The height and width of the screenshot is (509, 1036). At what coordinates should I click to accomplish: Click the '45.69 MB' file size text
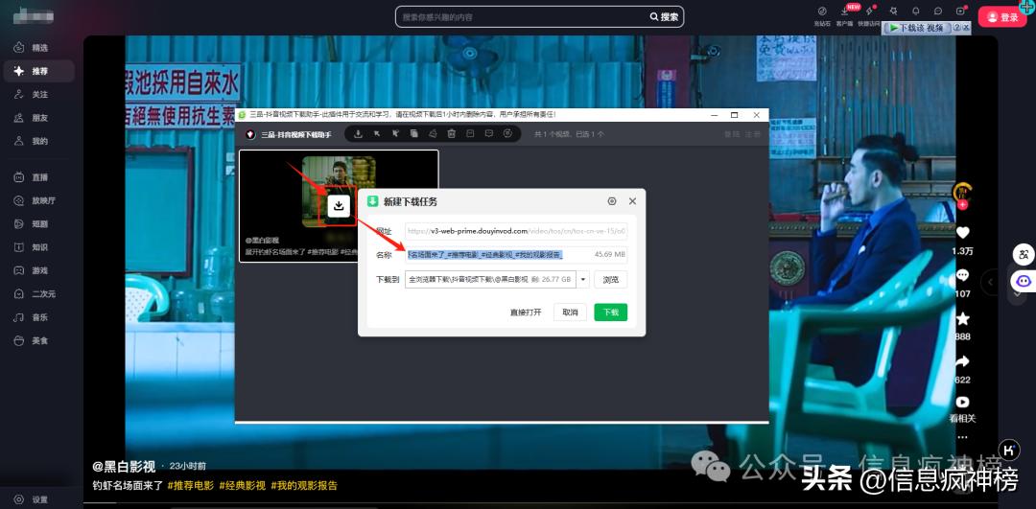(609, 254)
